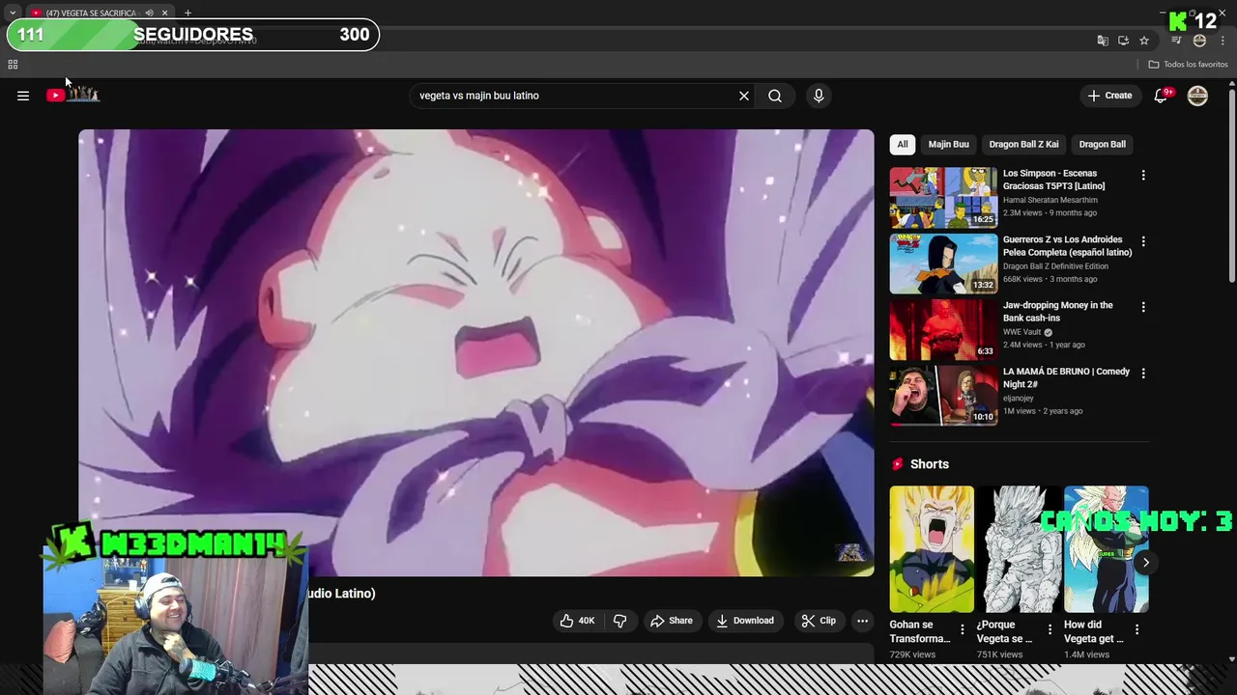Open the video title text ending in 'udio Latino)'
The height and width of the screenshot is (695, 1237).
point(339,593)
